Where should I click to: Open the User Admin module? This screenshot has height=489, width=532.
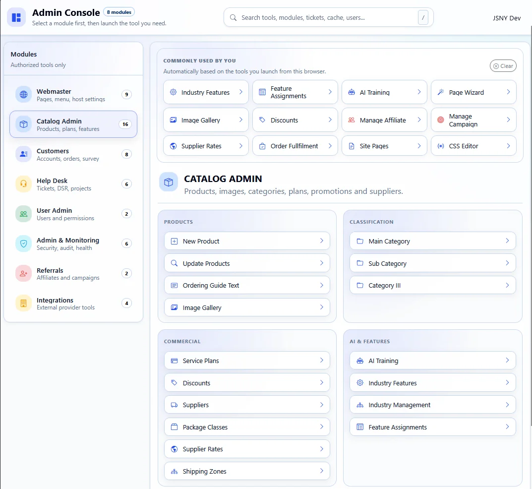tap(73, 214)
